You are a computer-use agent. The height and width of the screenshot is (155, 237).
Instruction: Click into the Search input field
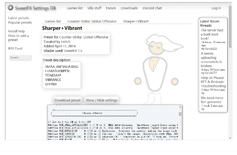pos(20,57)
